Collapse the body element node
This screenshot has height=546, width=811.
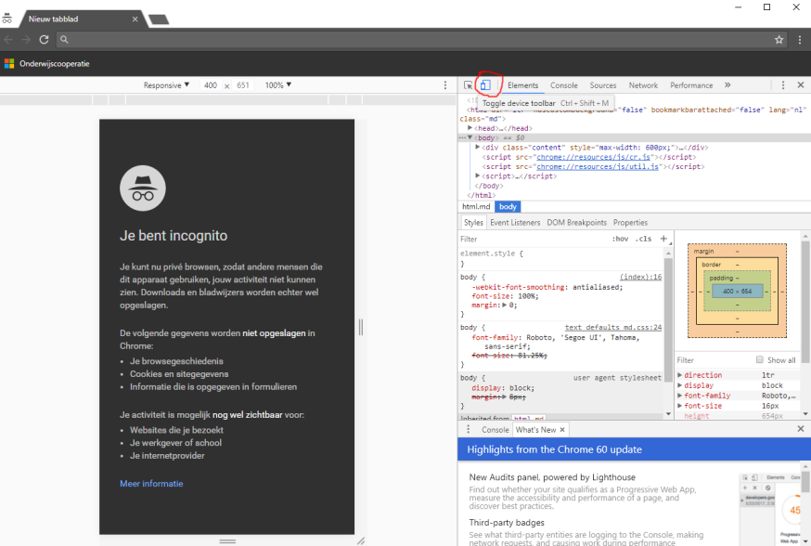tap(470, 137)
